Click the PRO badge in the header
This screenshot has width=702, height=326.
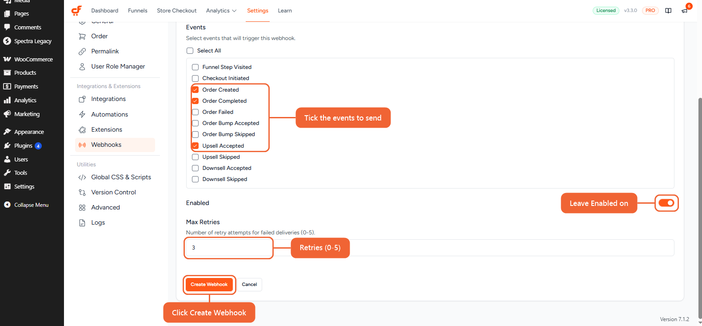(x=650, y=11)
